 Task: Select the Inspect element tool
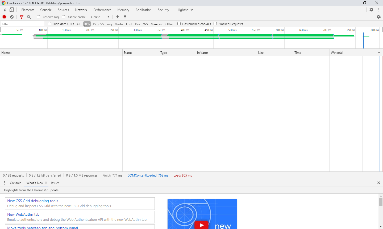4,10
